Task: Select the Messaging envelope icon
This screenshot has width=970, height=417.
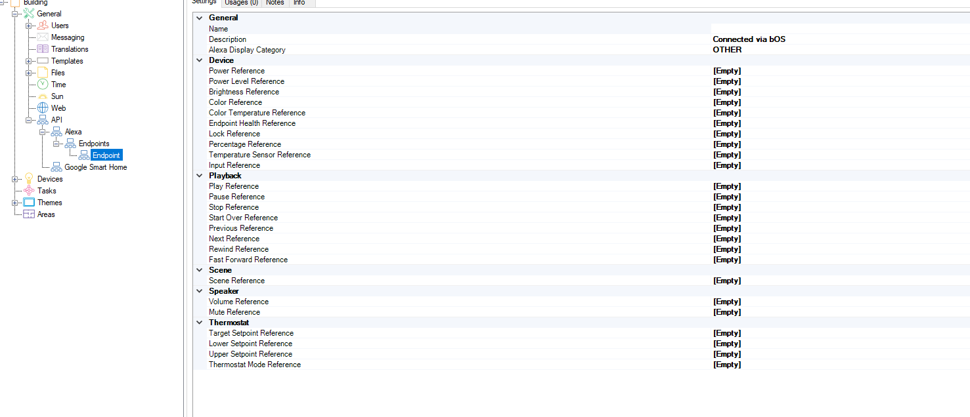Action: click(43, 37)
